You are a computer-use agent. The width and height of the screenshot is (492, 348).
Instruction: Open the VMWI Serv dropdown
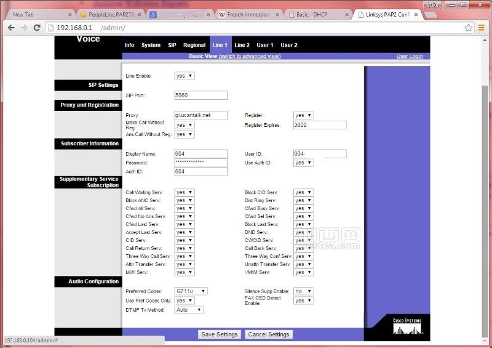pyautogui.click(x=303, y=272)
